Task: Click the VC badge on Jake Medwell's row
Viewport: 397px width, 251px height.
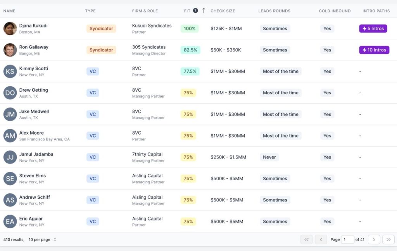Action: (x=93, y=114)
